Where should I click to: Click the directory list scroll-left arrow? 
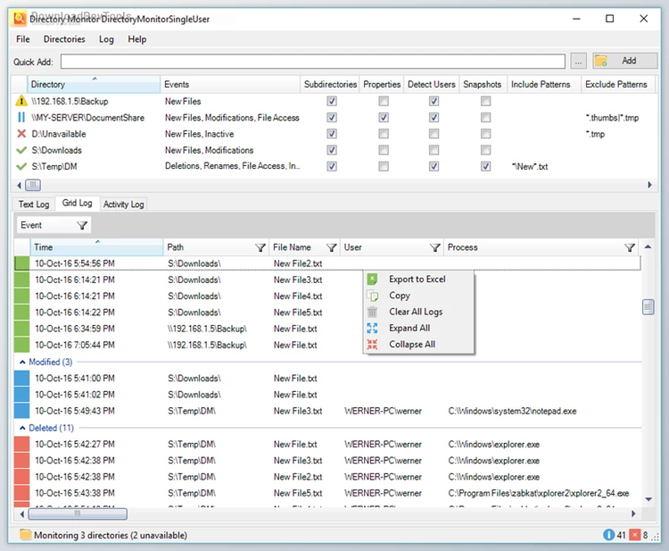19,185
